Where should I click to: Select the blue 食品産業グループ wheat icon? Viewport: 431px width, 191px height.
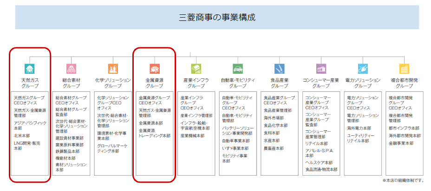pos(280,69)
